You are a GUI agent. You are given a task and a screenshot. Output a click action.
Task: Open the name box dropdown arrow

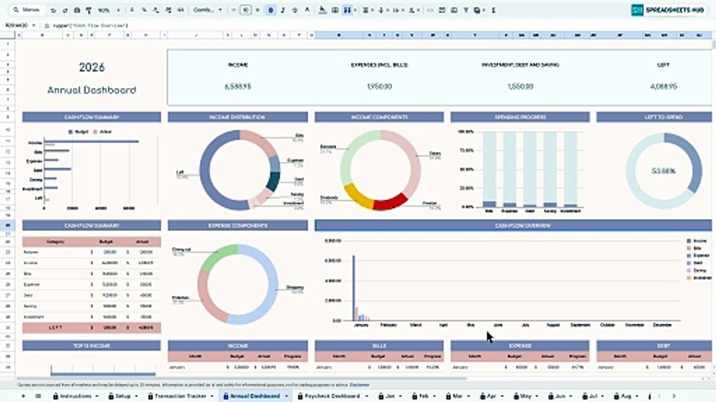pos(34,25)
